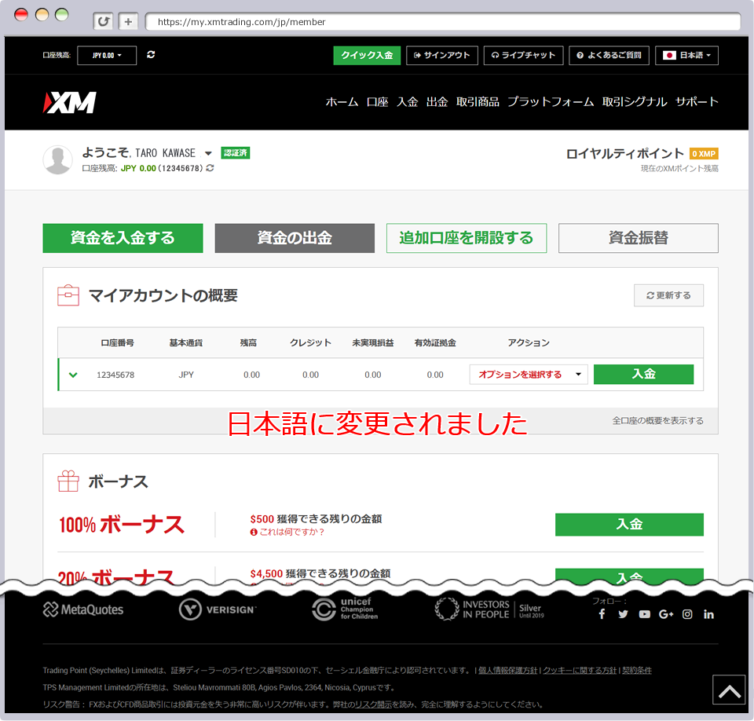Image resolution: width=754 pixels, height=721 pixels.
Task: Click the MetaQuotes logo in the footer
Action: (82, 608)
